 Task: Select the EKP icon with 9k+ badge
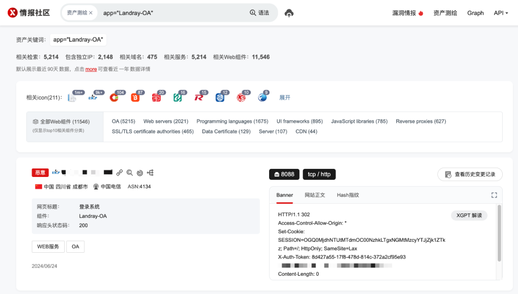click(x=93, y=97)
